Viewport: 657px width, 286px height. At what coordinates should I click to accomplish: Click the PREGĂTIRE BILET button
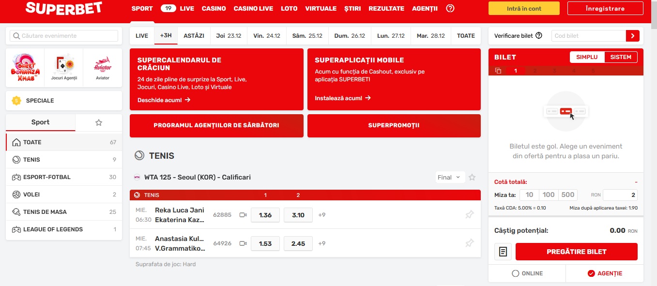point(577,252)
